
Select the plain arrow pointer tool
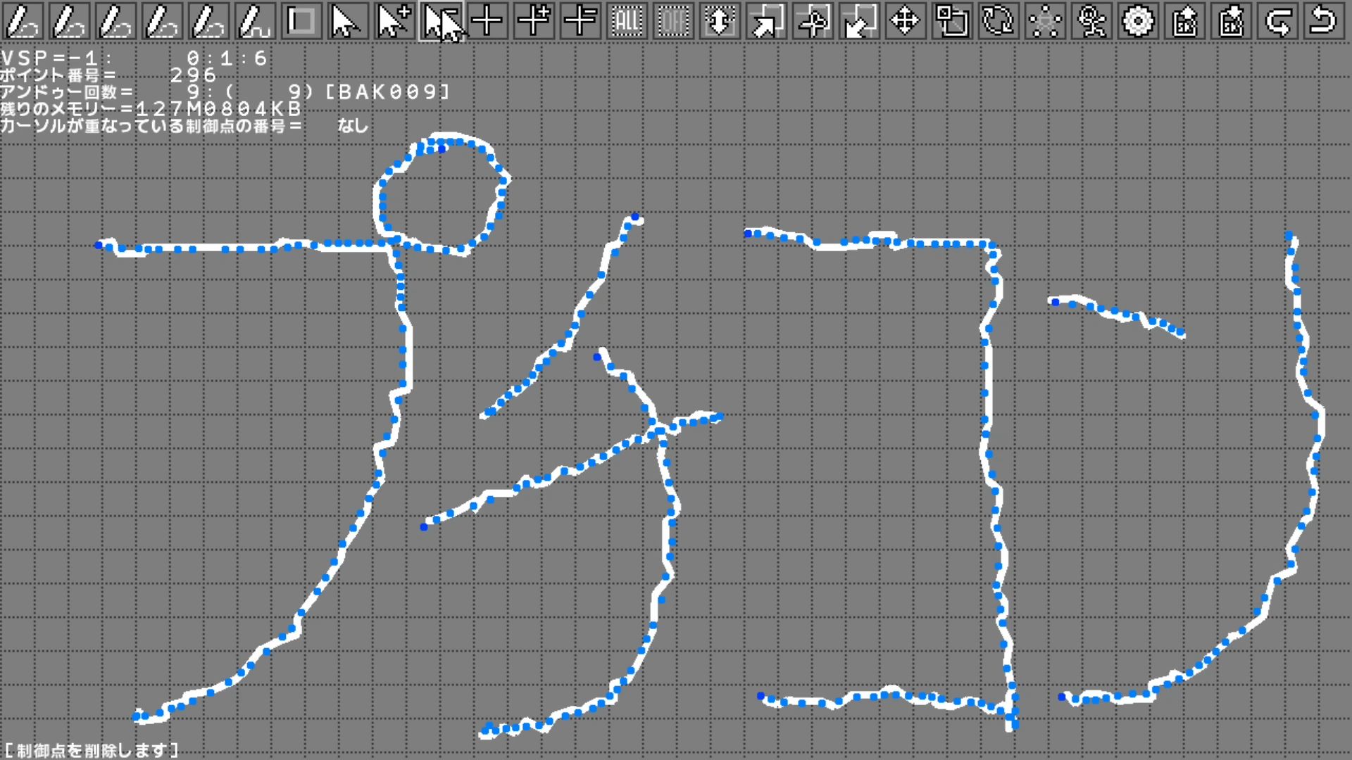pos(348,21)
